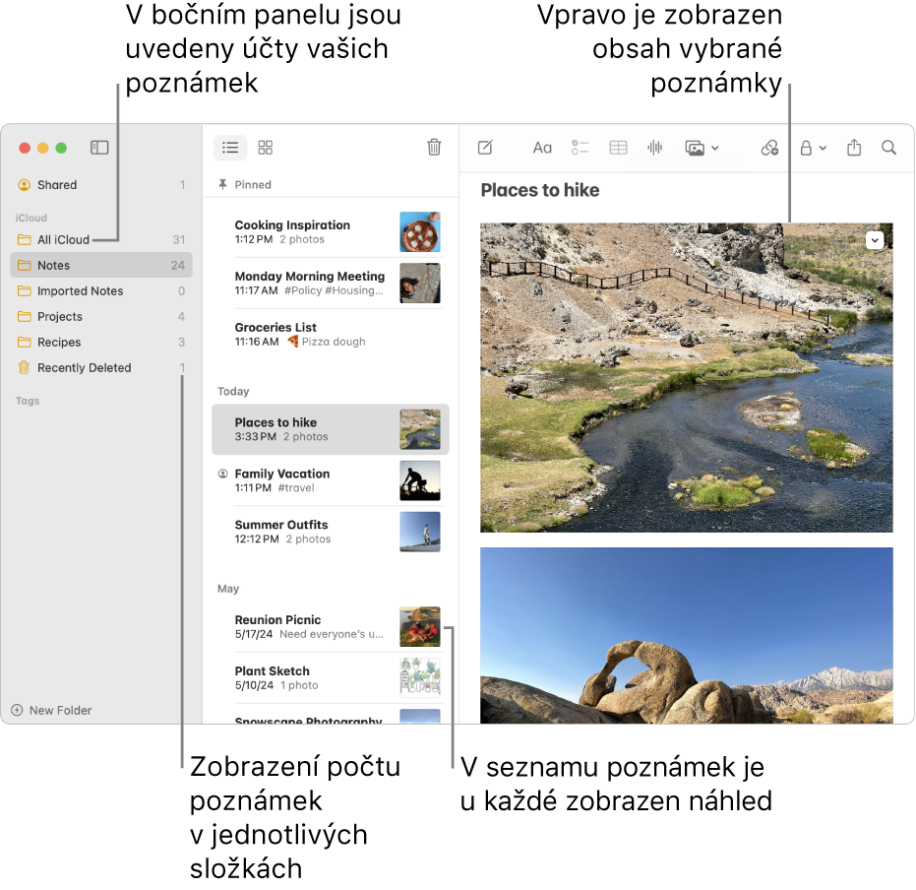The height and width of the screenshot is (890, 916).
Task: Open the Recently Deleted folder
Action: 101,367
